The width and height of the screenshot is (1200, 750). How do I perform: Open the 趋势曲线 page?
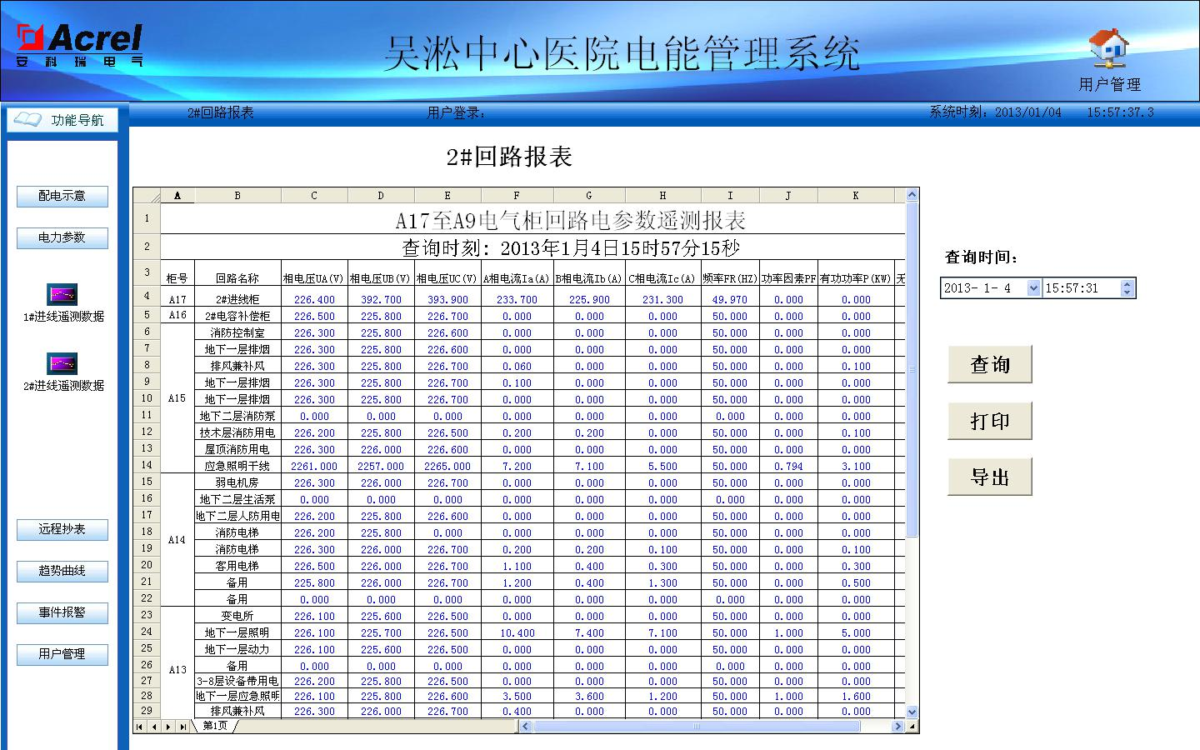[x=62, y=571]
